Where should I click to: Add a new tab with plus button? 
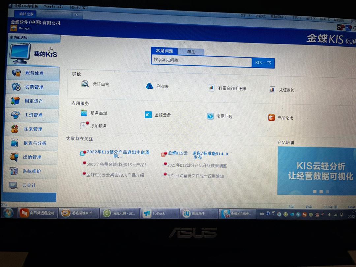click(x=77, y=15)
